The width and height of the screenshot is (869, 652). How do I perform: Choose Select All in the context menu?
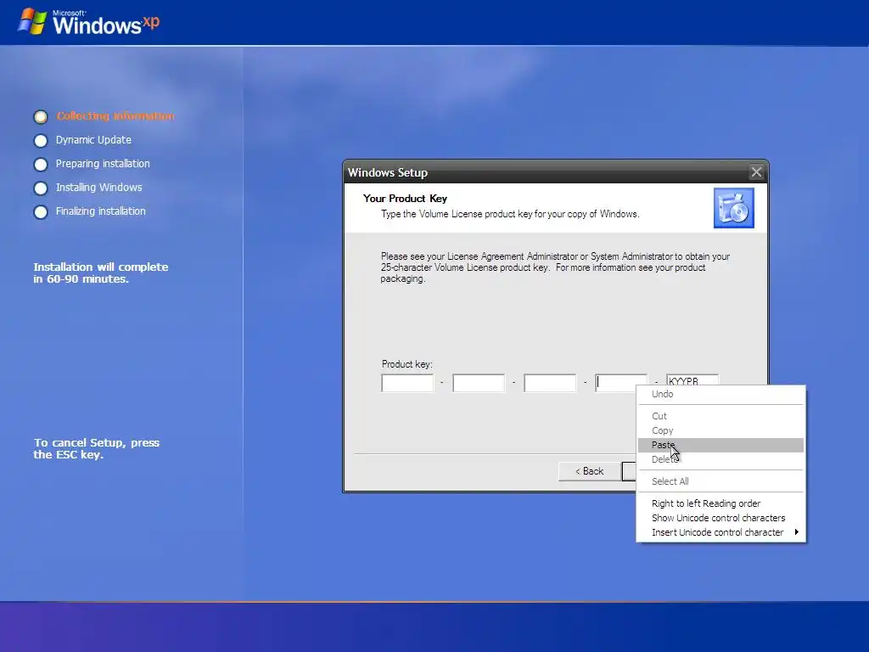click(720, 482)
